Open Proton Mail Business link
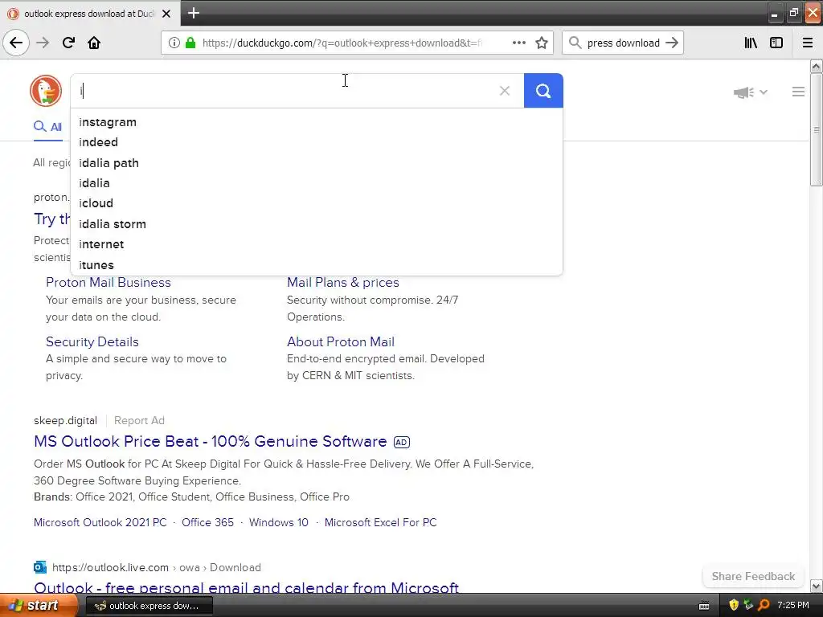 click(109, 282)
